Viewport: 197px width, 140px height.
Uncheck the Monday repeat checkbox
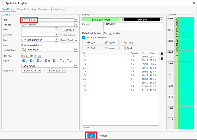click(24, 61)
